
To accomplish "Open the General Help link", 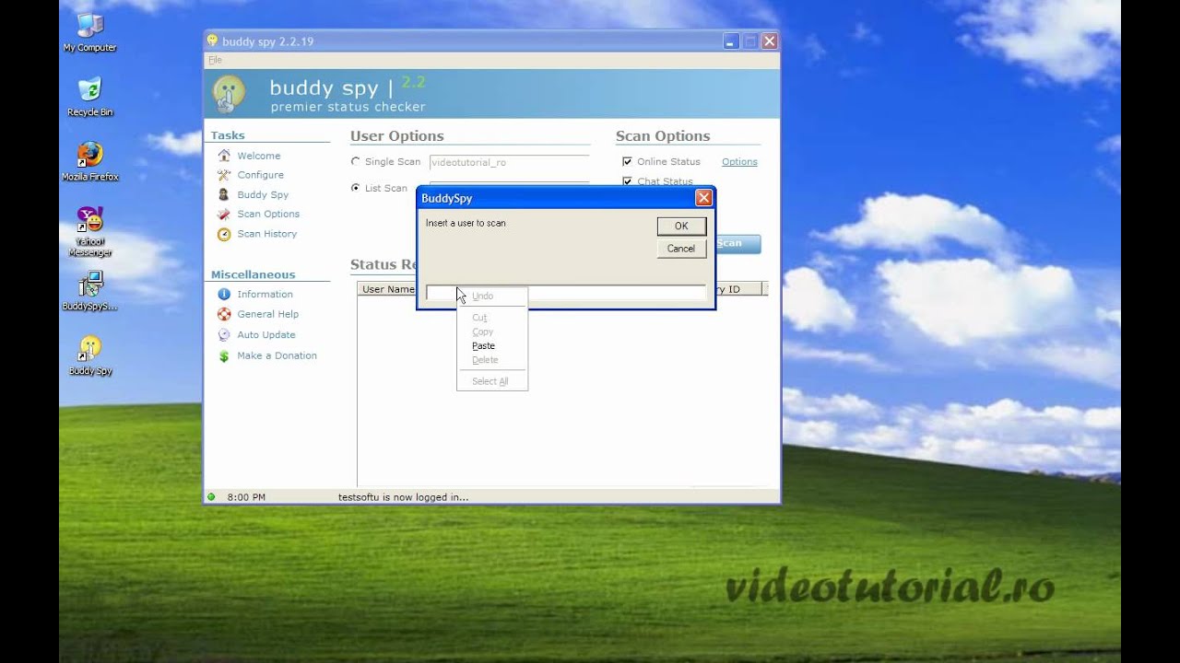I will [268, 314].
